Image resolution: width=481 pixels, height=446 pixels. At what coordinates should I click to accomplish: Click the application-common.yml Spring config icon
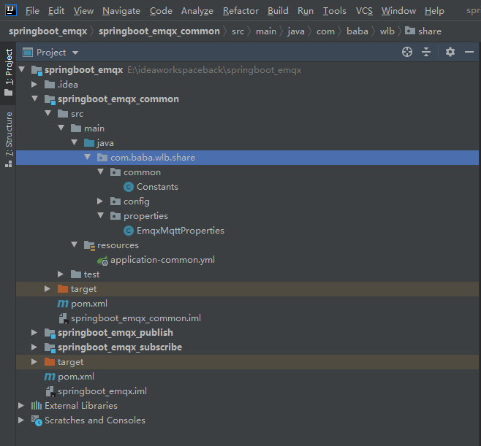tap(103, 260)
